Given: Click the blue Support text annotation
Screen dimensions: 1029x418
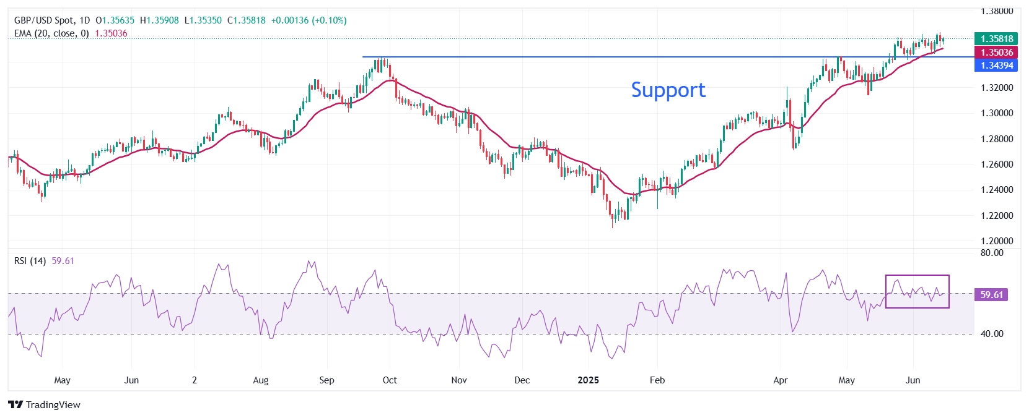Looking at the screenshot, I should (668, 90).
